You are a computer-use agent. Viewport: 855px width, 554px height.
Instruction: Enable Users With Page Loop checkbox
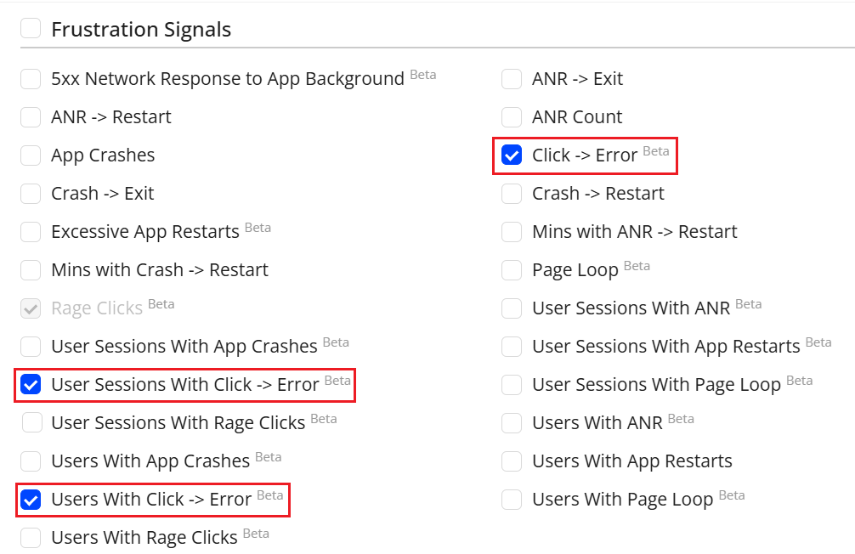click(512, 500)
